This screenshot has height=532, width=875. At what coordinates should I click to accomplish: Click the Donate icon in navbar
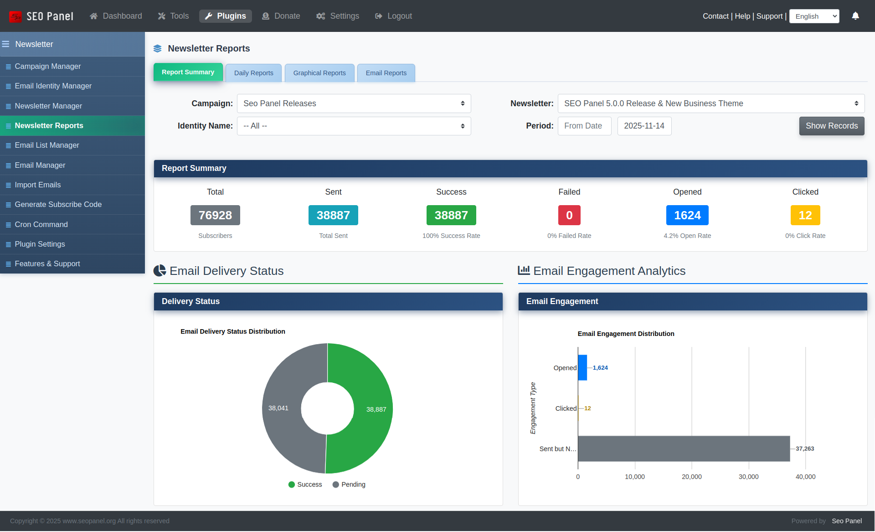pyautogui.click(x=266, y=16)
